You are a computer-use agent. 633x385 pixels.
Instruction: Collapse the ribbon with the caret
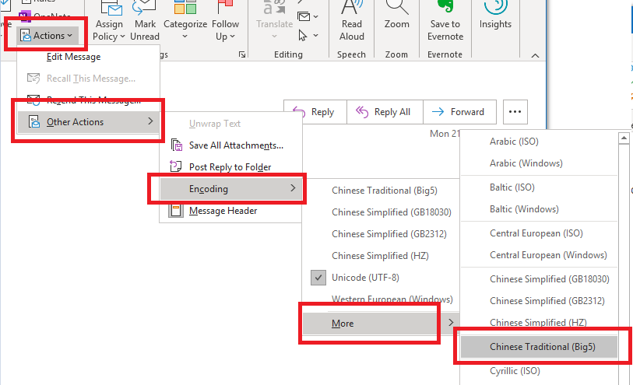coord(536,56)
